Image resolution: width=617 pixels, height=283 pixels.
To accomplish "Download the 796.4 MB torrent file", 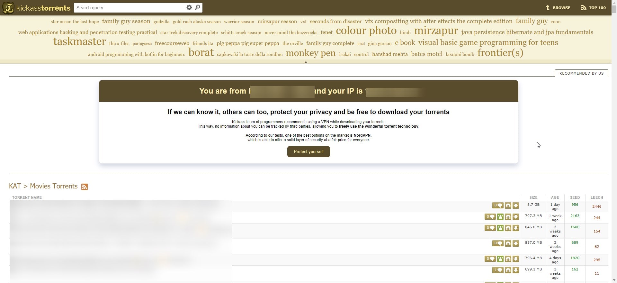I will tap(516, 259).
